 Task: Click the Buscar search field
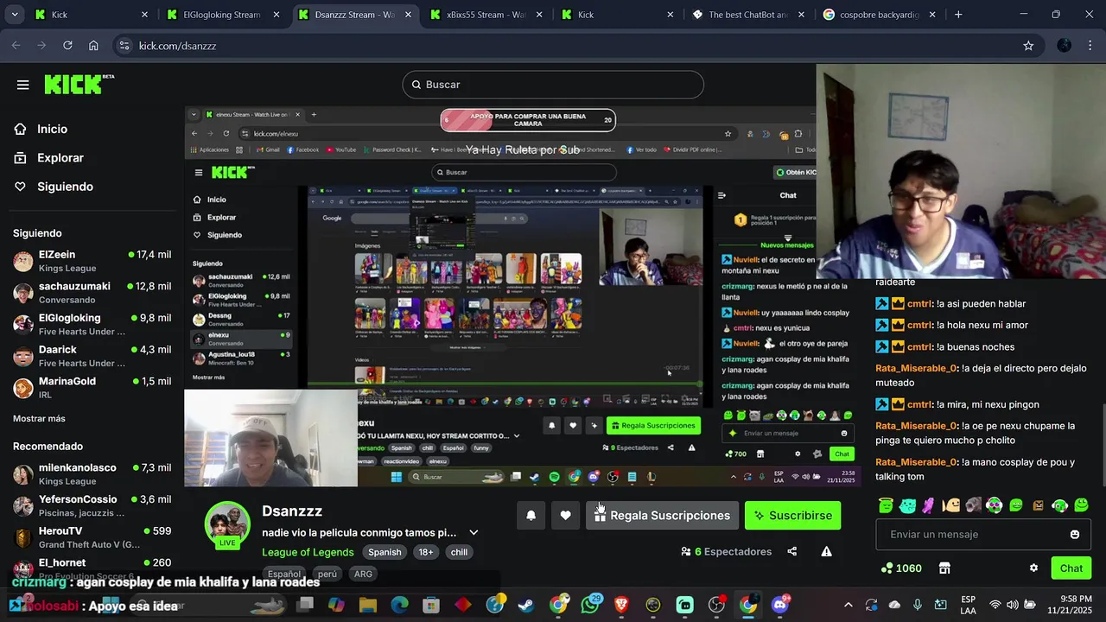pyautogui.click(x=553, y=85)
